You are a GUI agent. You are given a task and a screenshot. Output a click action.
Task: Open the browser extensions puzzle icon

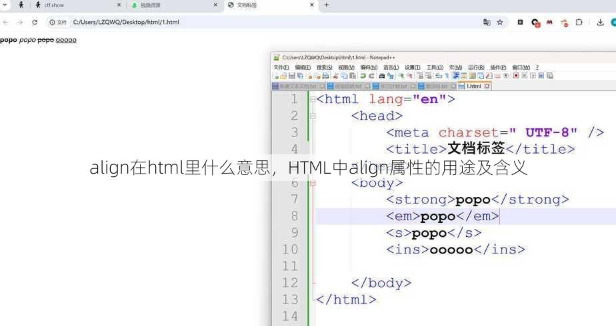tap(579, 23)
